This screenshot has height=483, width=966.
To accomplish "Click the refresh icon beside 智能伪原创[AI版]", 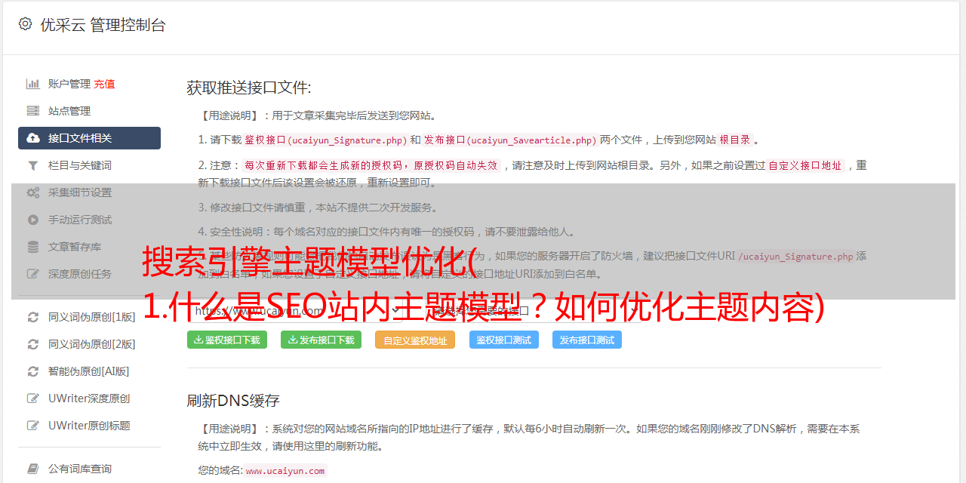I will click(33, 371).
